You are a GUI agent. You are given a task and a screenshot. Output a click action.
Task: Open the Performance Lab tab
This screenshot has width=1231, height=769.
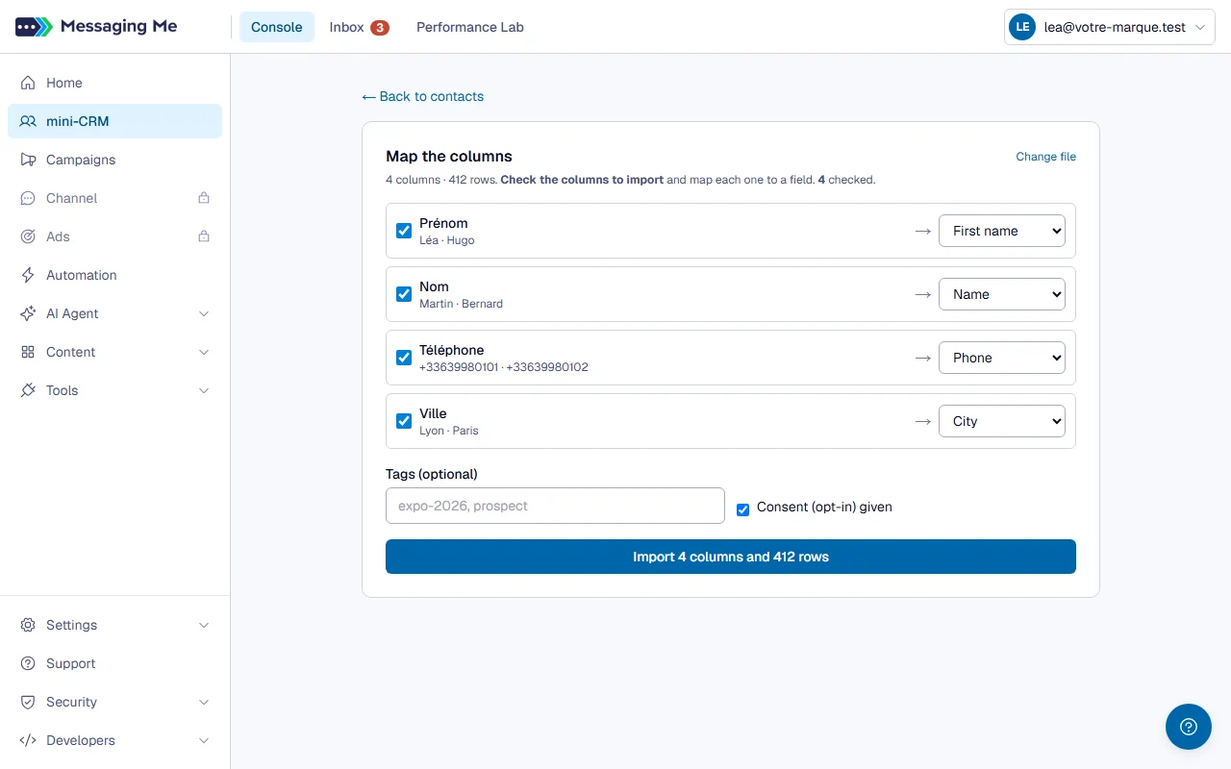pos(470,27)
